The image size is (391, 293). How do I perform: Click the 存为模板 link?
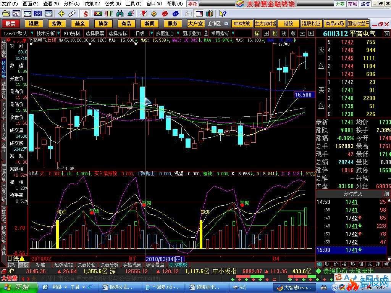pyautogui.click(x=178, y=265)
